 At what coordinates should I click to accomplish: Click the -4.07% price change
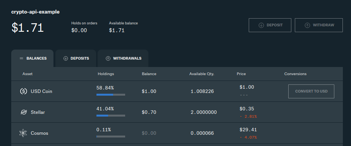pos(248,137)
